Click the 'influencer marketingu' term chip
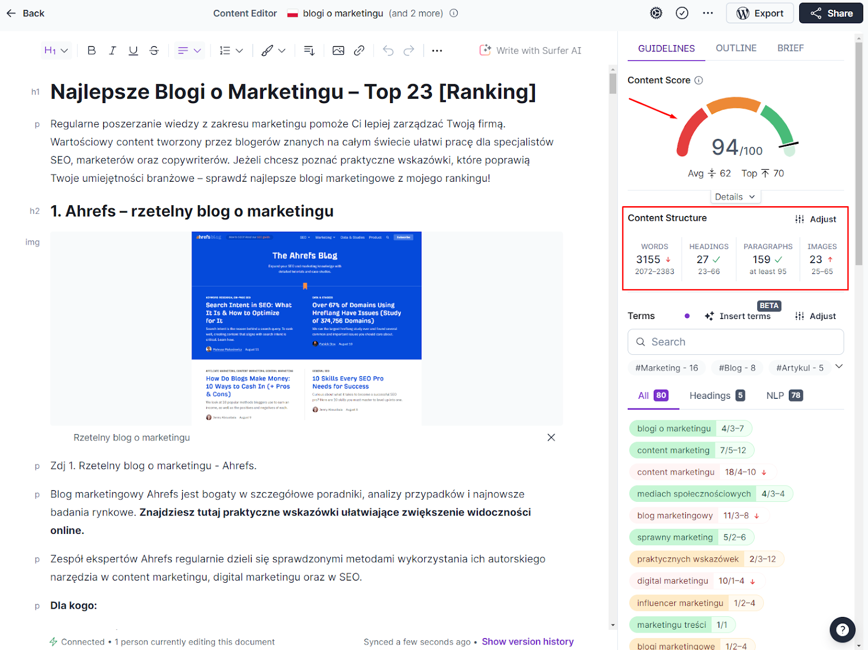Screen dimensions: 868x650 (697, 603)
